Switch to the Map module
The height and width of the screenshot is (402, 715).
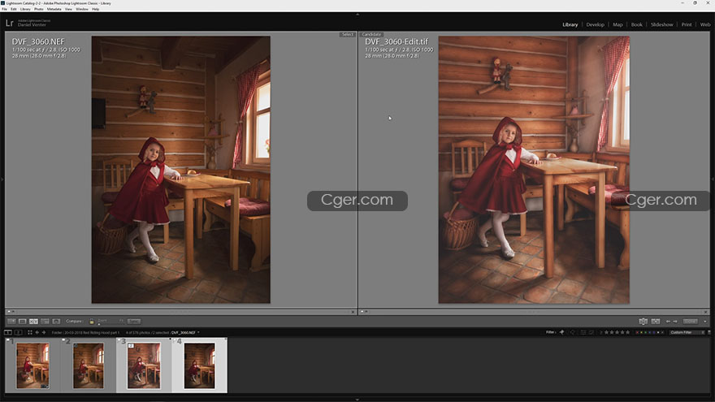coord(617,24)
